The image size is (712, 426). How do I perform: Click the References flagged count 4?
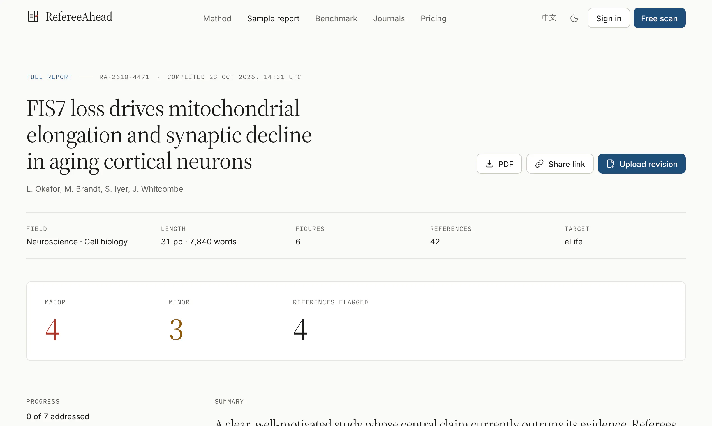click(x=300, y=330)
